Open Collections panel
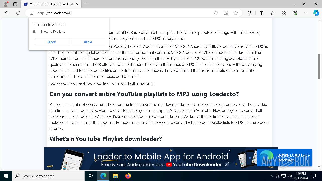Image resolution: width=322 pixels, height=181 pixels. click(x=284, y=13)
